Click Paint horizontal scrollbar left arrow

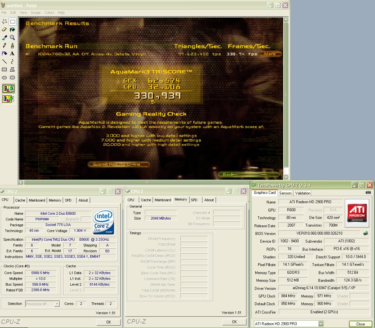[x=21, y=182]
